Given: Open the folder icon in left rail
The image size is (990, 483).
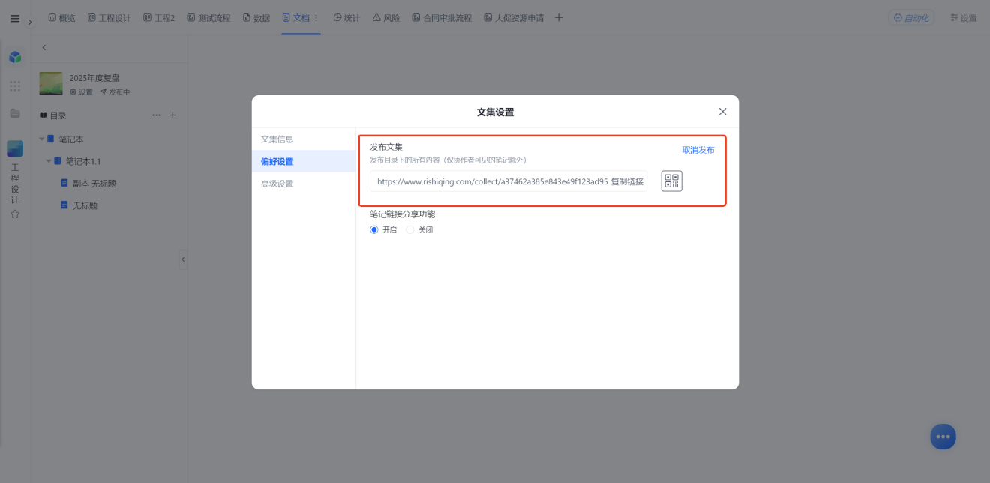Looking at the screenshot, I should 15,113.
